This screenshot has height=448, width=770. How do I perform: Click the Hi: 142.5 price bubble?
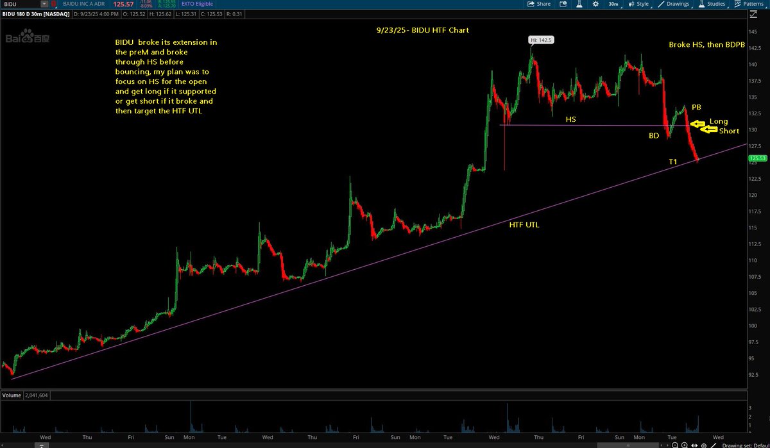click(540, 40)
